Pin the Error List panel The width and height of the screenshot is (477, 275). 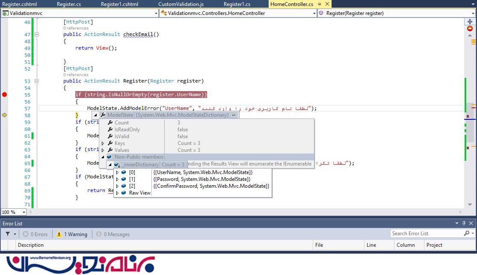point(464,223)
